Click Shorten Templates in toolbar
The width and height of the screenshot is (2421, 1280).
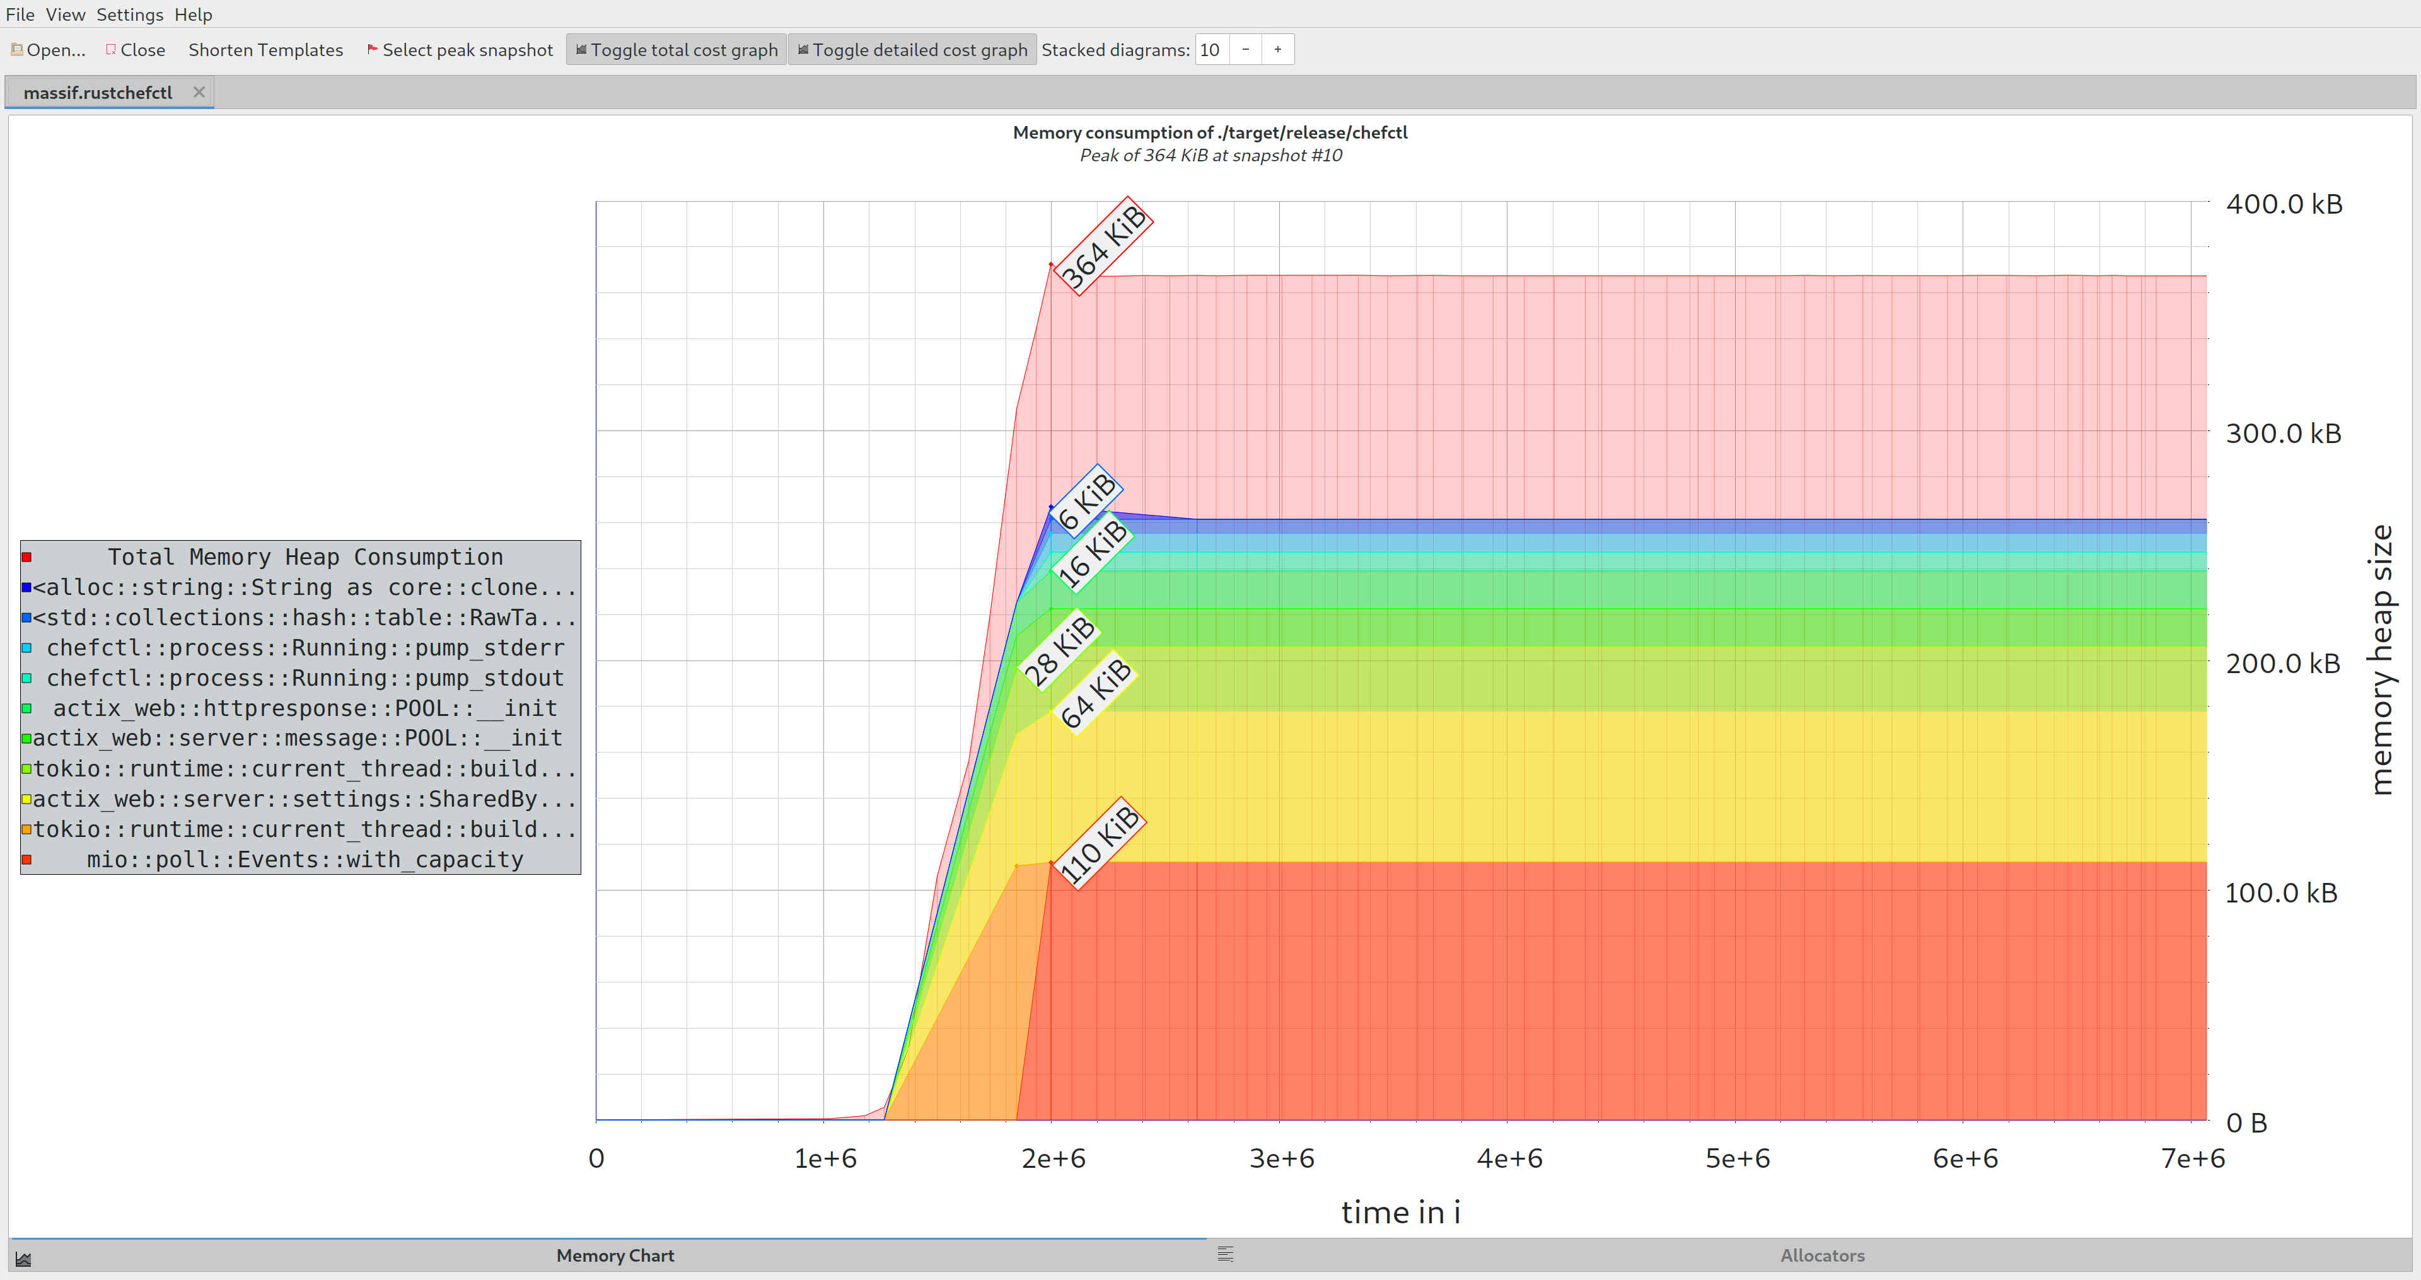265,50
